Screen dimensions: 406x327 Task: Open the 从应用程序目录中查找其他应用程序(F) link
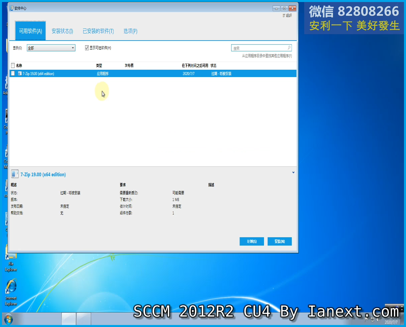pos(267,56)
